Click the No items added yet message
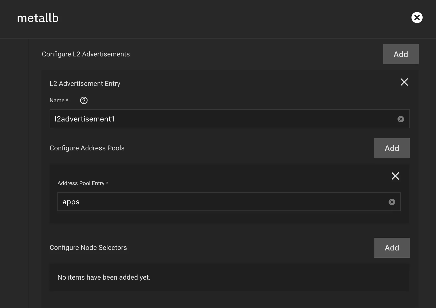The height and width of the screenshot is (308, 436). click(104, 277)
